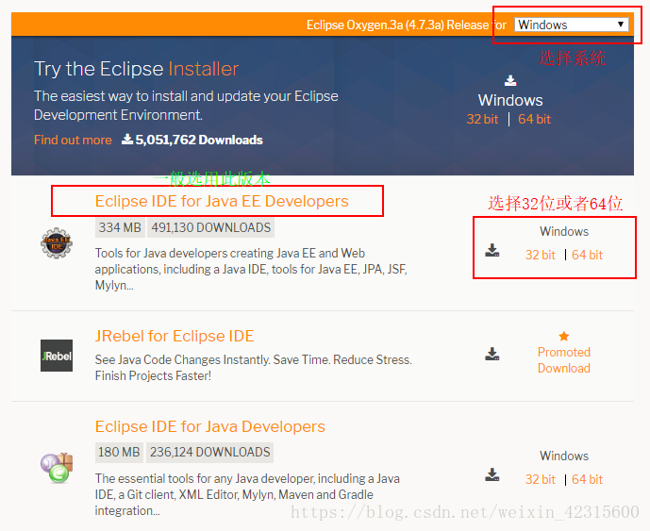Click the Java EE Developers download icon
This screenshot has height=531, width=650.
492,250
